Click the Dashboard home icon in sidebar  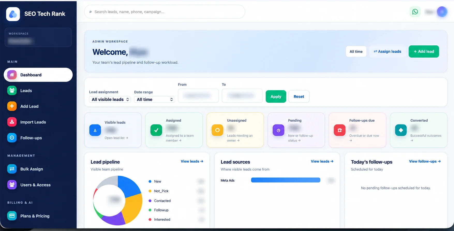pos(12,75)
